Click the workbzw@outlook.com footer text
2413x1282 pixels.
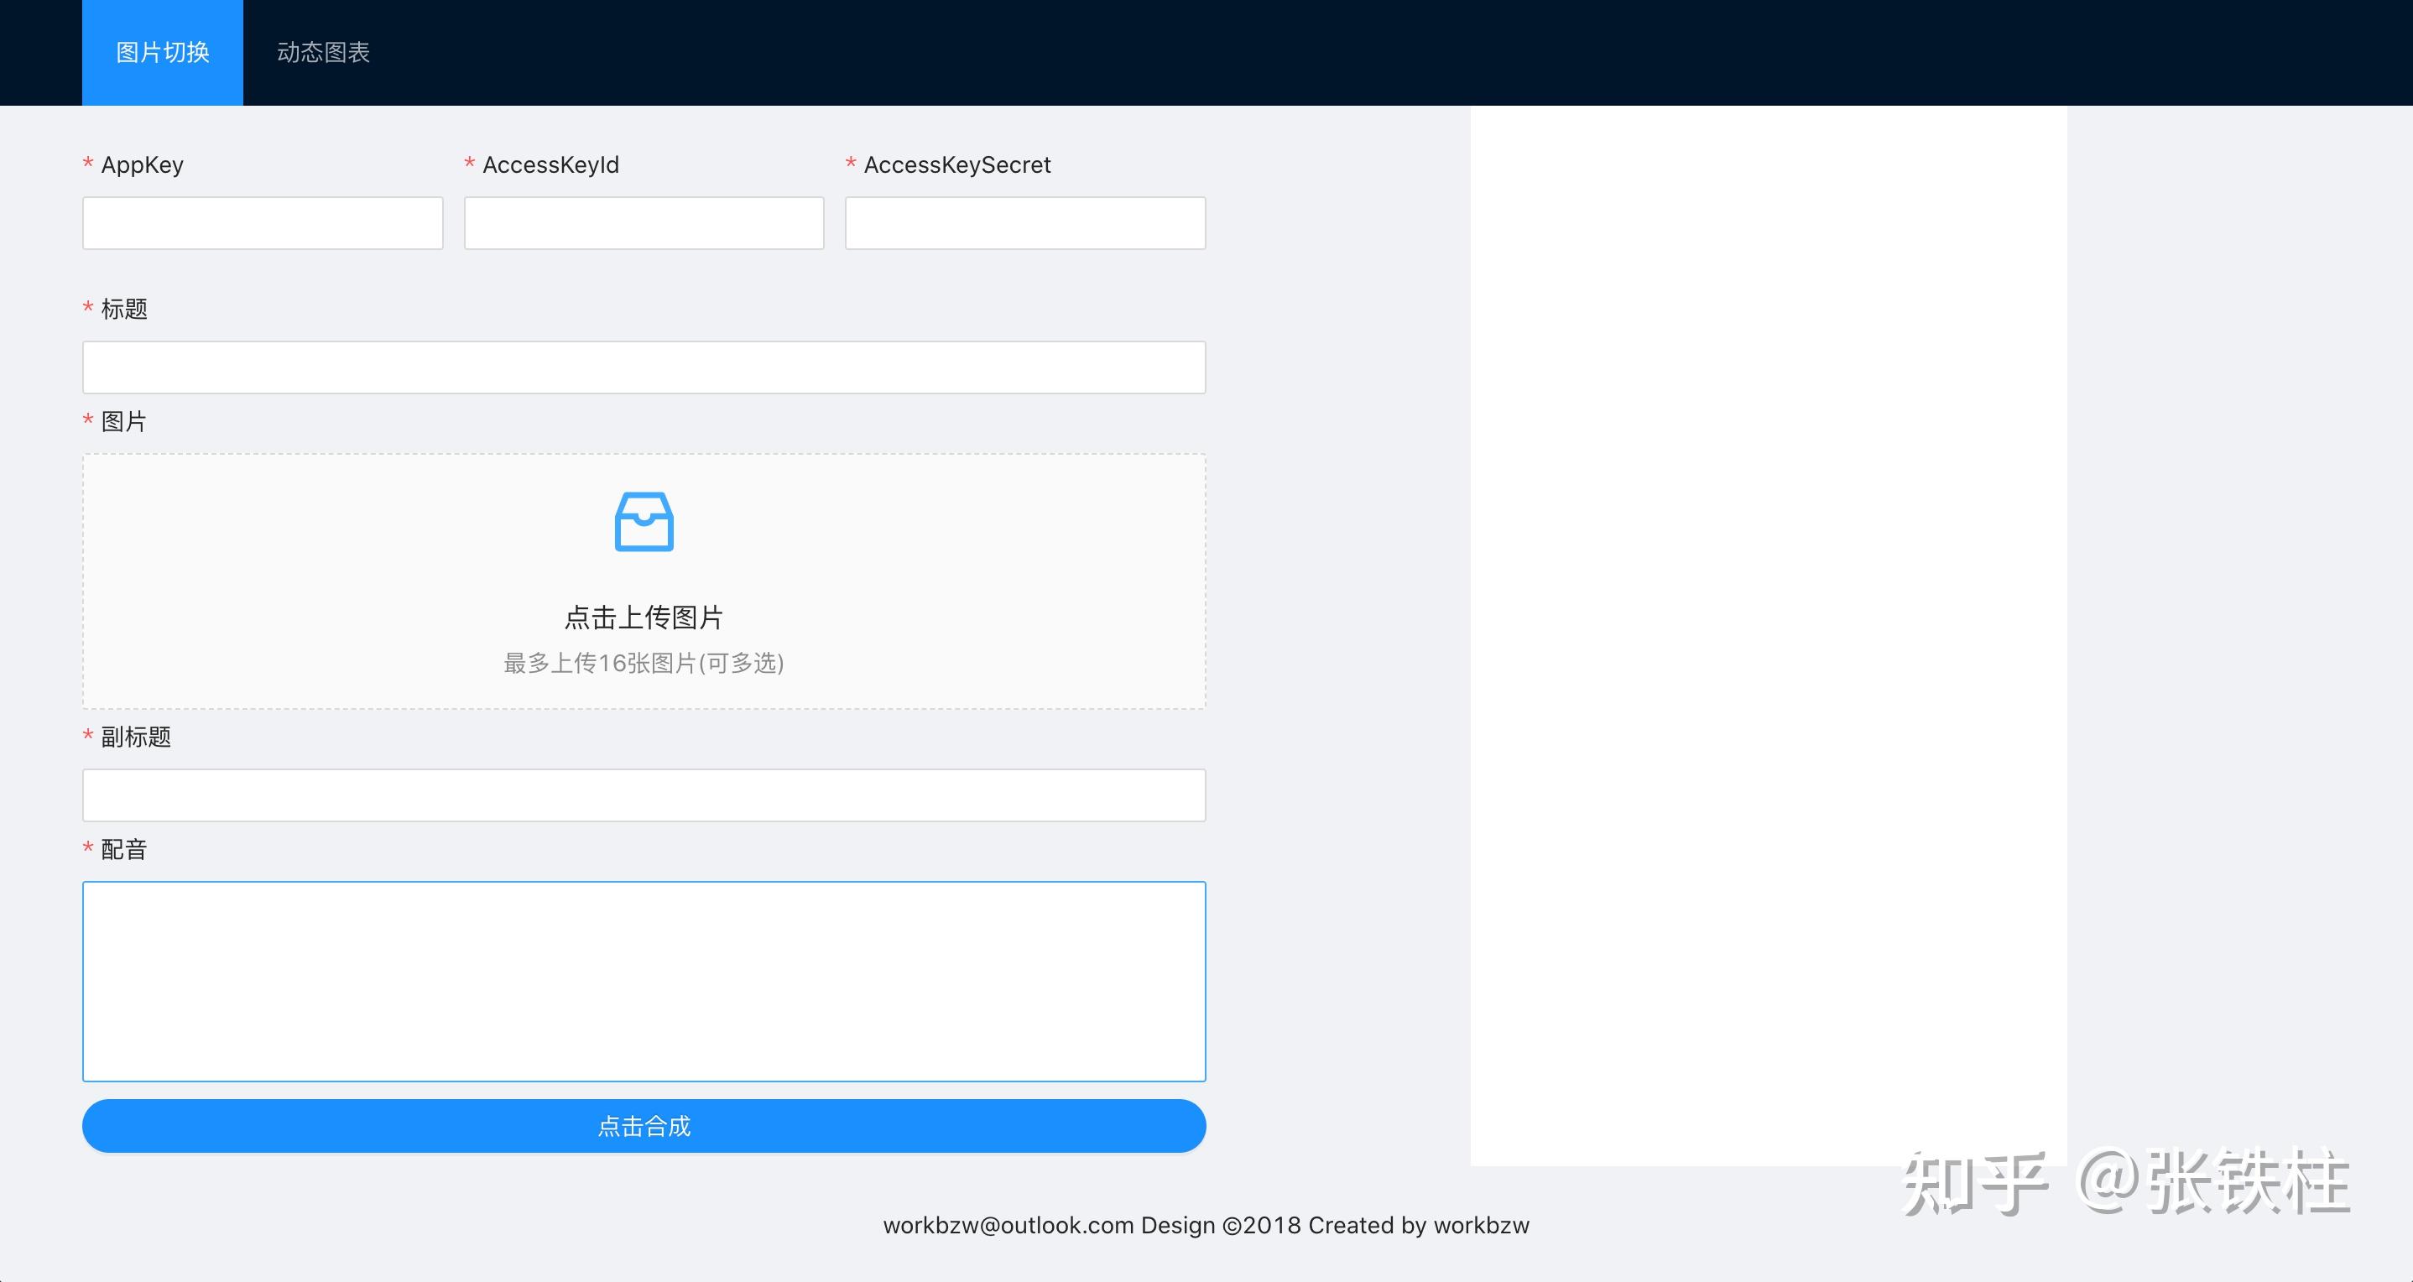(1008, 1225)
